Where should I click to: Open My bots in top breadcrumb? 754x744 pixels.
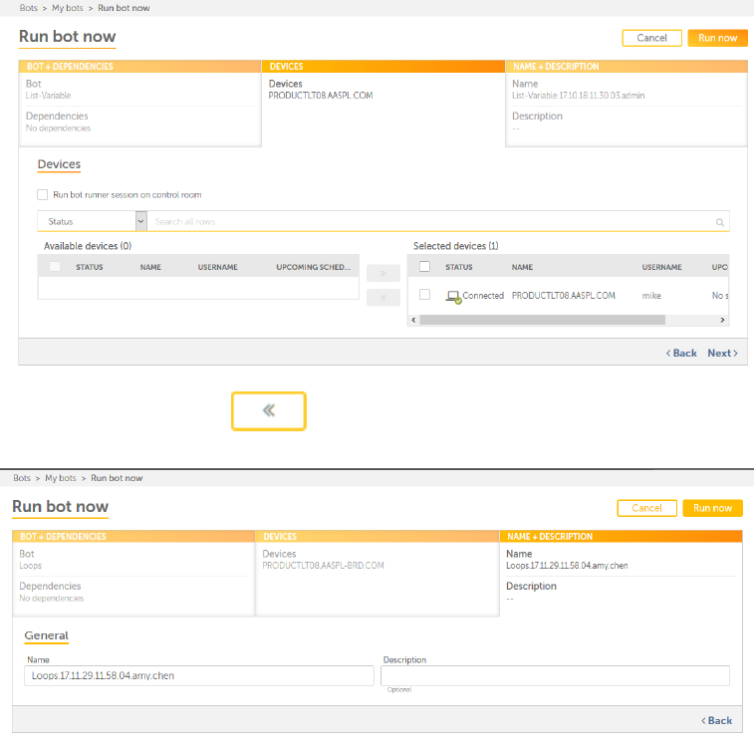pyautogui.click(x=70, y=8)
